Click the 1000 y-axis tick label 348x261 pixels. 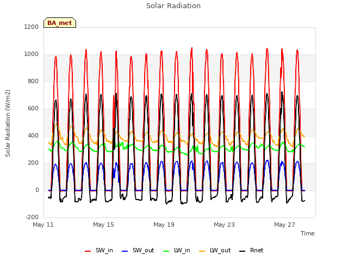pyautogui.click(x=32, y=54)
